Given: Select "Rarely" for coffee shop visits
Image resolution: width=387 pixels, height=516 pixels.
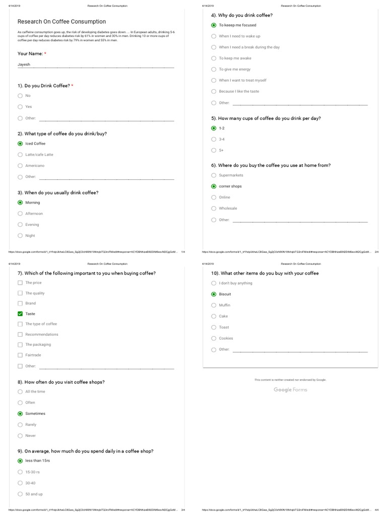Looking at the screenshot, I should [20, 425].
